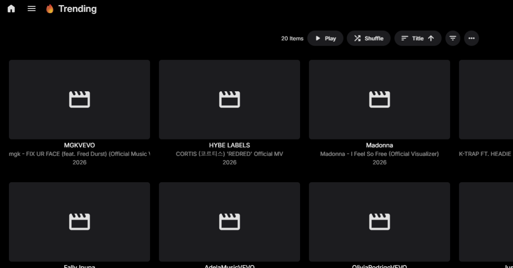Play all trending items
Viewport: 513px width, 268px height.
coord(325,38)
